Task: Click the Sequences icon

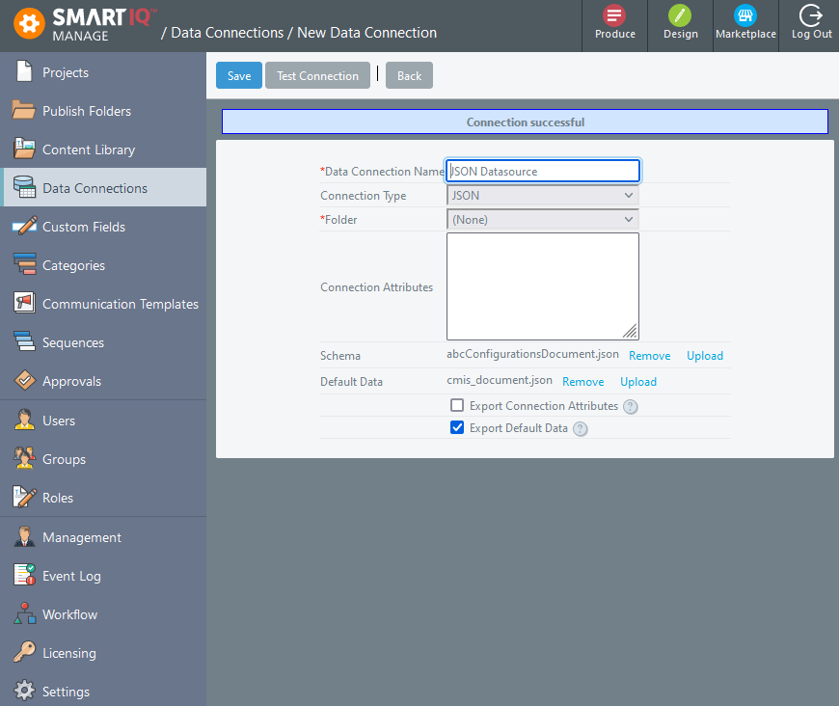Action: click(x=24, y=341)
